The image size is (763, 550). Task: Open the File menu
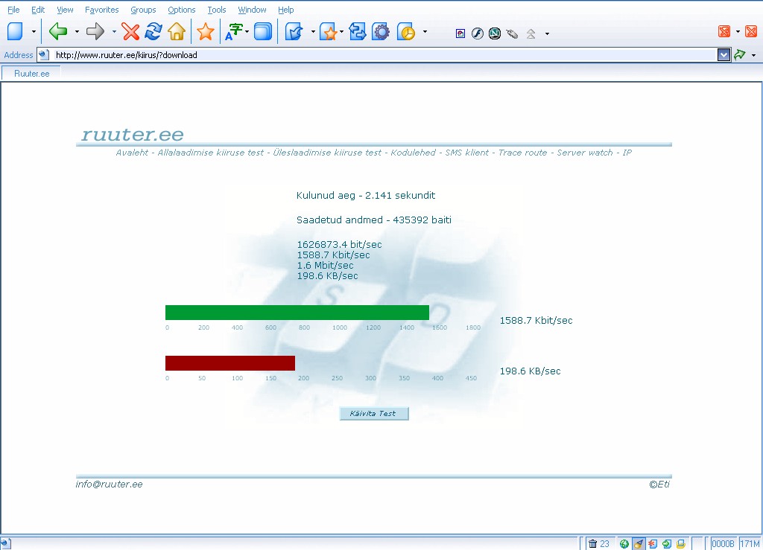pos(13,10)
